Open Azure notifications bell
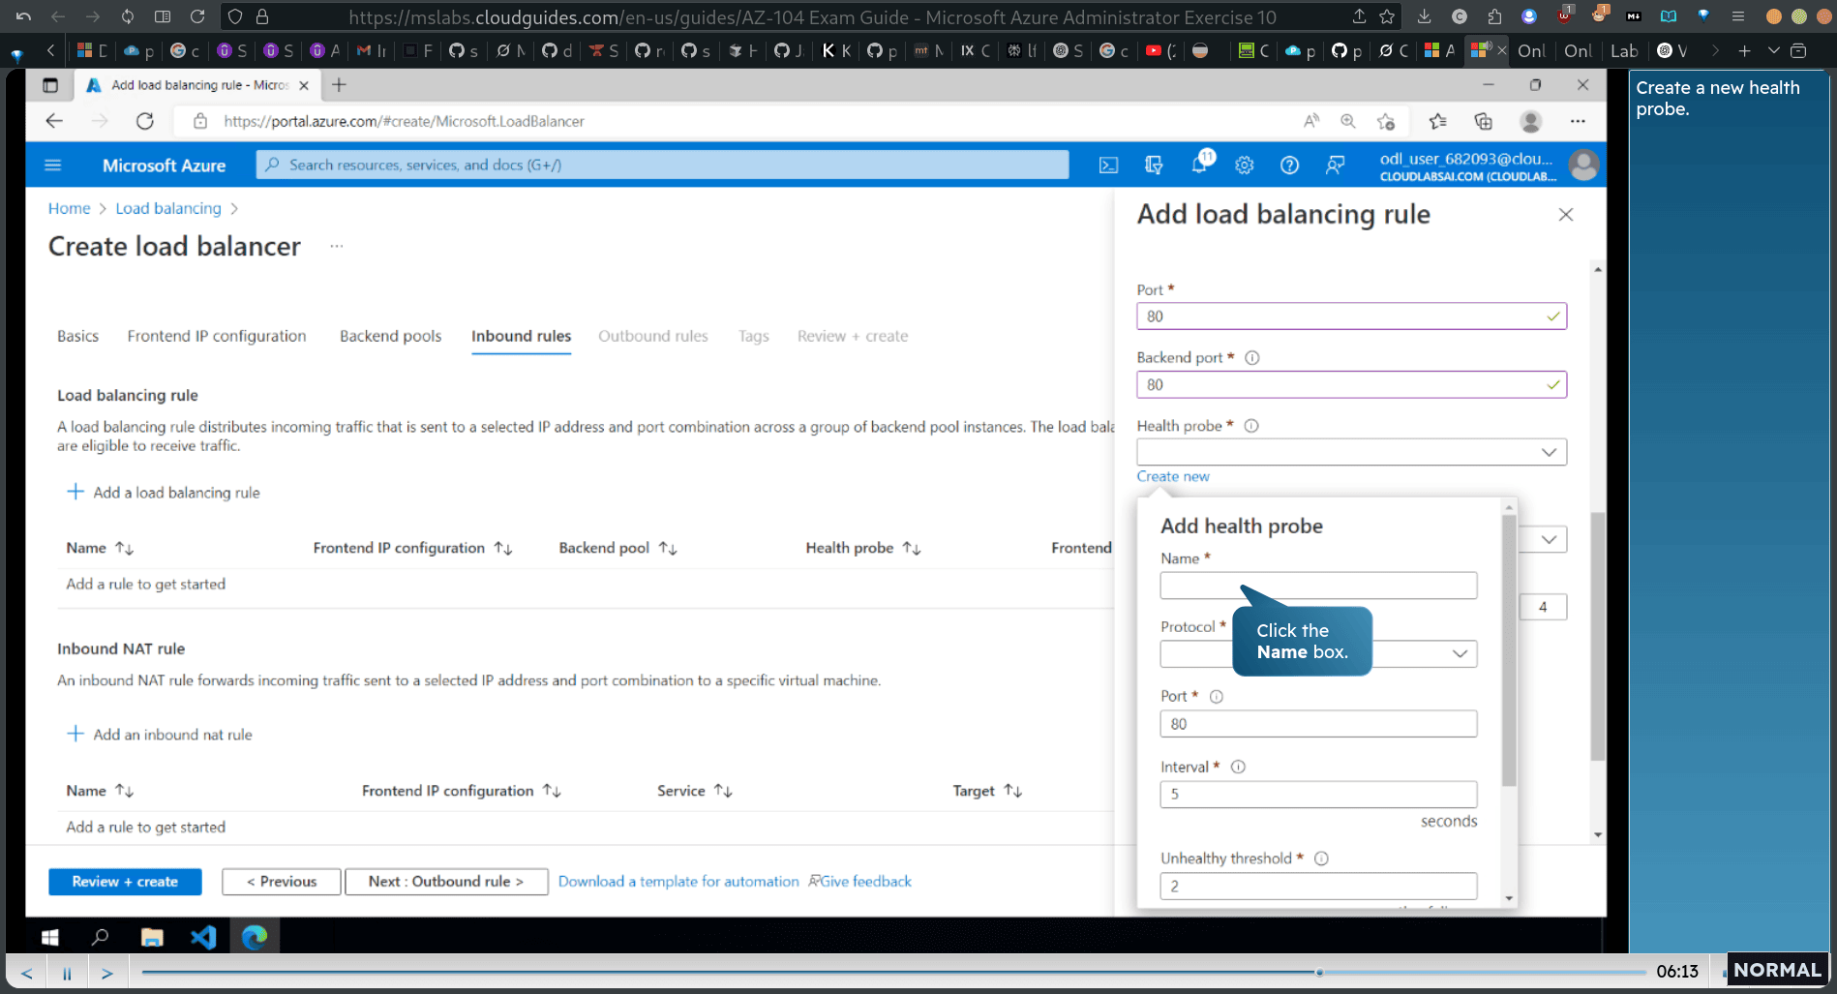This screenshot has width=1837, height=994. [1200, 164]
